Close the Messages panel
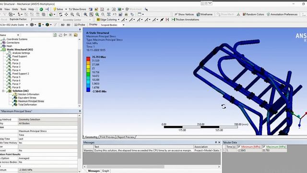Viewport: 307px width, 173px height. click(x=219, y=142)
